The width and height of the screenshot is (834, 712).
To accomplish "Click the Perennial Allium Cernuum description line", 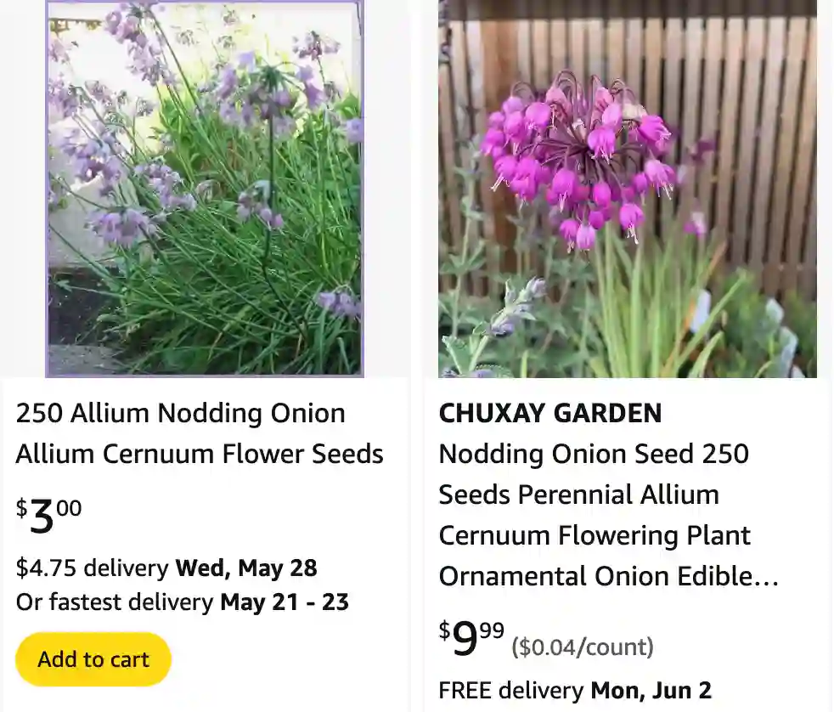I will tap(578, 494).
